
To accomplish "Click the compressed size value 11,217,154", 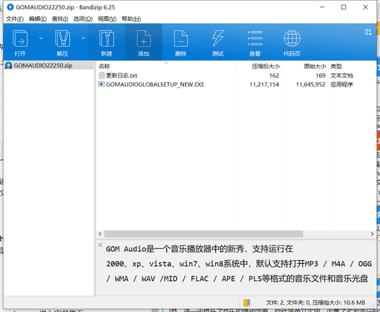I will (264, 84).
